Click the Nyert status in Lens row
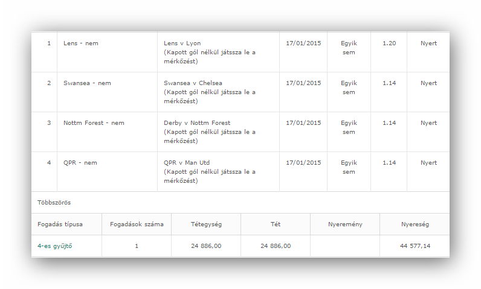Screen dimensions: 481x289 [x=428, y=43]
